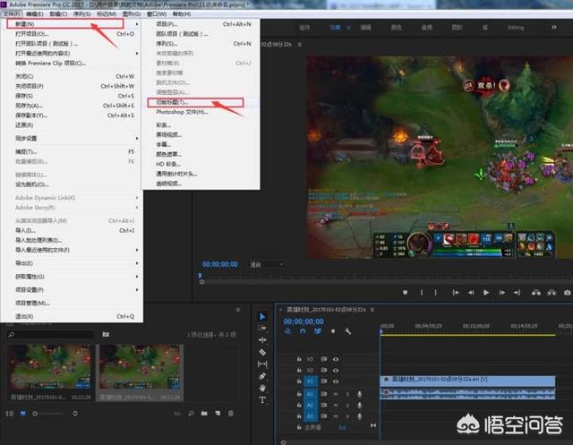
Task: Create new bin in project panel
Action: tap(204, 414)
